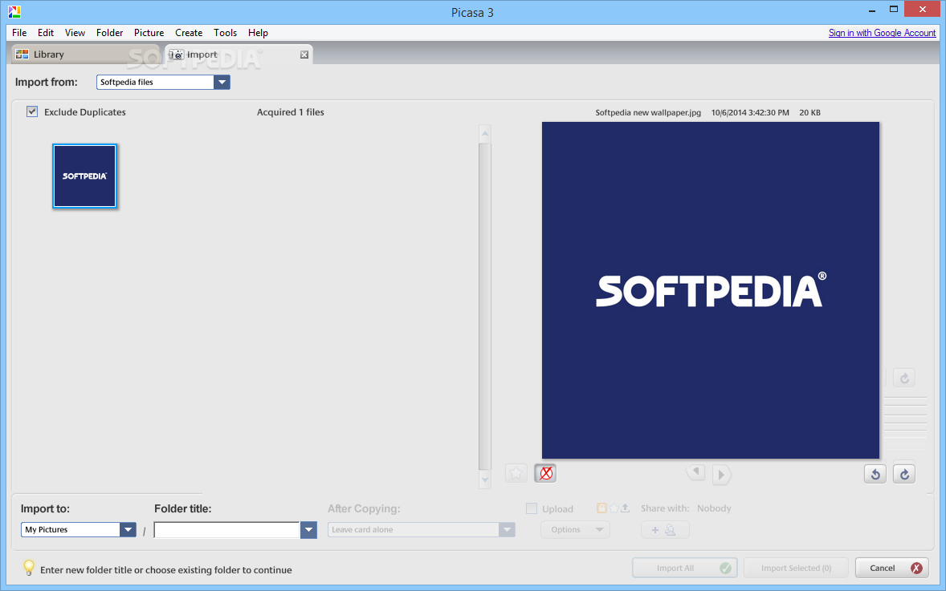
Task: Click the Picasa logo in title bar
Action: tap(14, 11)
